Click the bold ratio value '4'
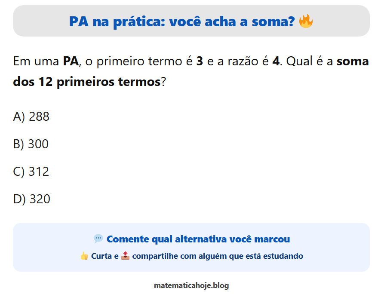The image size is (378, 294). (276, 61)
